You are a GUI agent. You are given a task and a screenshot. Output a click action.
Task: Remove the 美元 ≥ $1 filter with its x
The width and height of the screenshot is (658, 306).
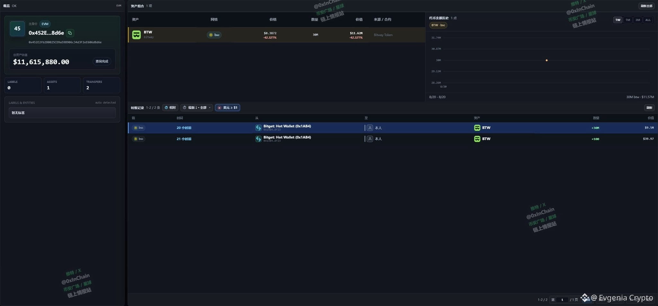pos(219,108)
